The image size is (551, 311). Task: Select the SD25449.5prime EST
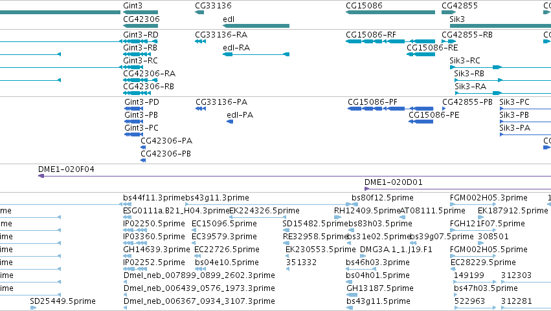pos(33,308)
